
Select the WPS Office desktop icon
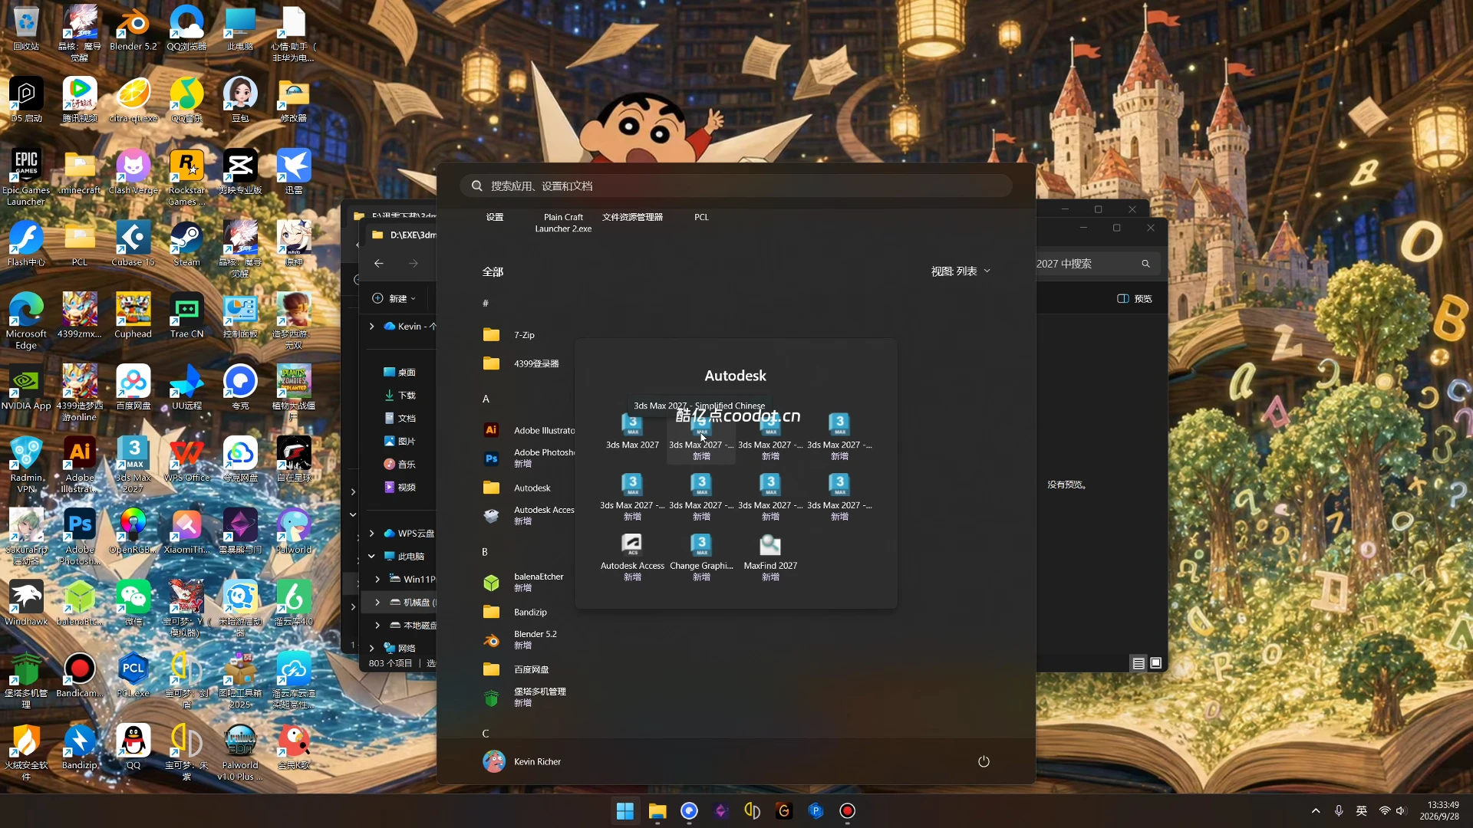click(186, 460)
